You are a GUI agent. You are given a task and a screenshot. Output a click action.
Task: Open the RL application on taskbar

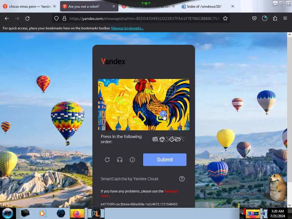point(96,213)
